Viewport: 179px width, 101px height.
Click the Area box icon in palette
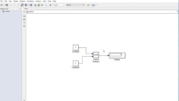pos(24,26)
